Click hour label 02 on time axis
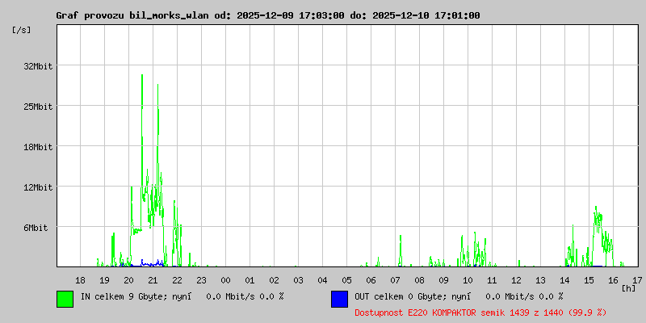Viewport: 646px width, 323px height. 275,280
